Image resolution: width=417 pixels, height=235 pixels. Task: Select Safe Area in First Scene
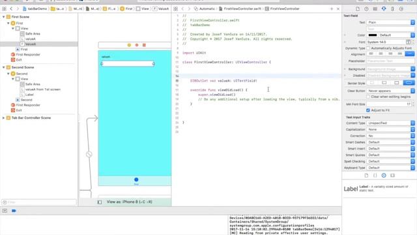[33, 33]
